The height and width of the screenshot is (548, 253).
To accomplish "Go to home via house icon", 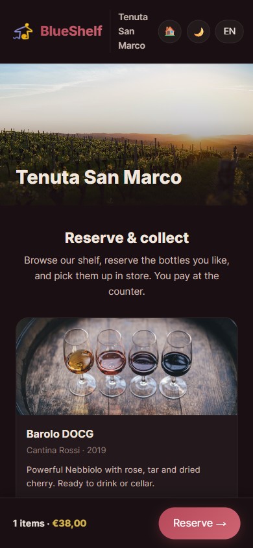I will pos(169,31).
